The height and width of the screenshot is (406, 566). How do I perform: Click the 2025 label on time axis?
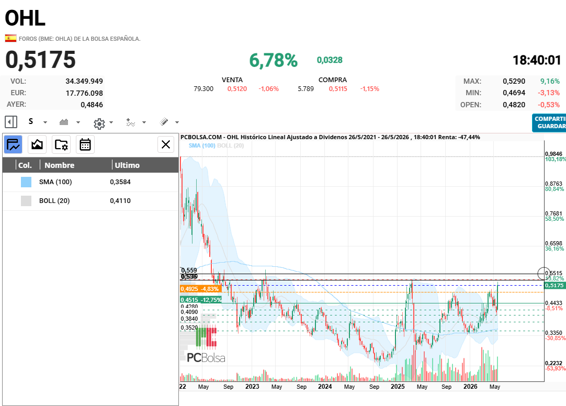[398, 387]
